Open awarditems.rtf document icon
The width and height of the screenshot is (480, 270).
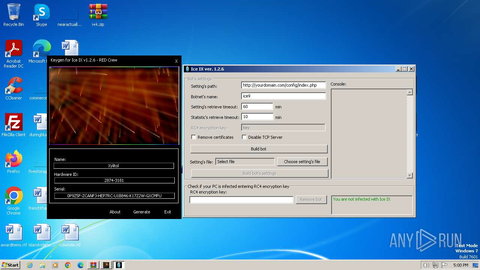[13, 235]
